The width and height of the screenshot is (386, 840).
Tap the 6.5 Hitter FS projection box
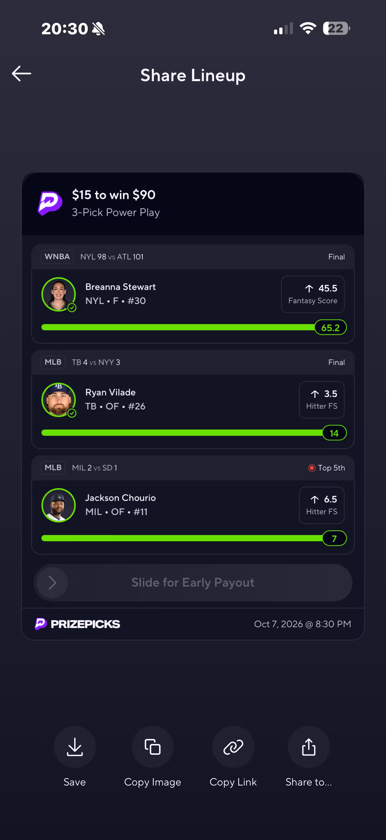point(322,505)
